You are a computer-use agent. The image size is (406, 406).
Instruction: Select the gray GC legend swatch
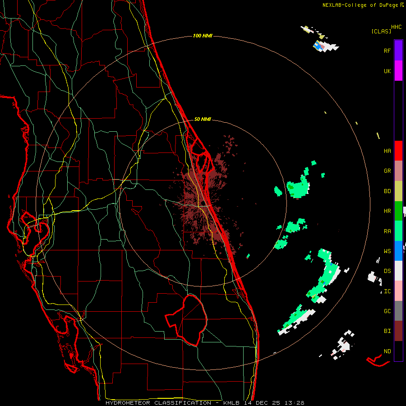[398, 311]
